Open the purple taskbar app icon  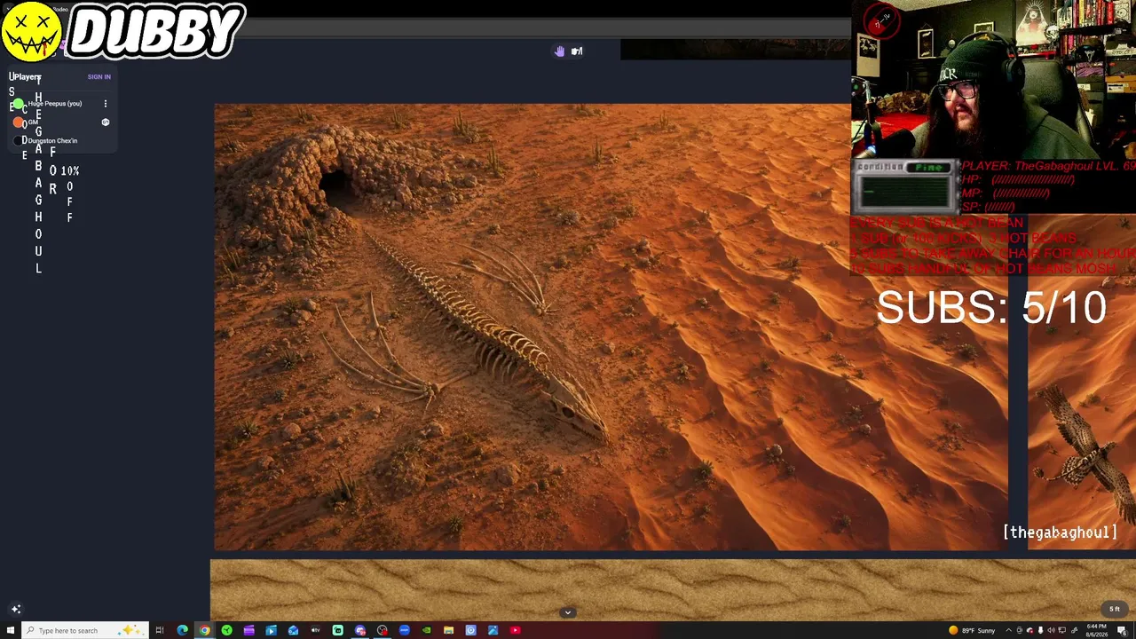coord(248,630)
